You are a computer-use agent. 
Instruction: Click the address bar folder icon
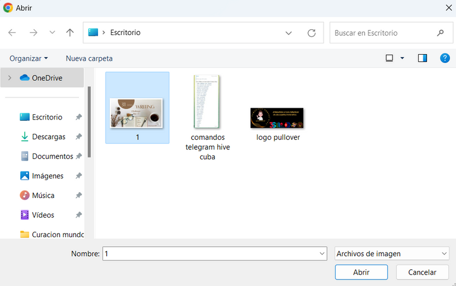[93, 32]
